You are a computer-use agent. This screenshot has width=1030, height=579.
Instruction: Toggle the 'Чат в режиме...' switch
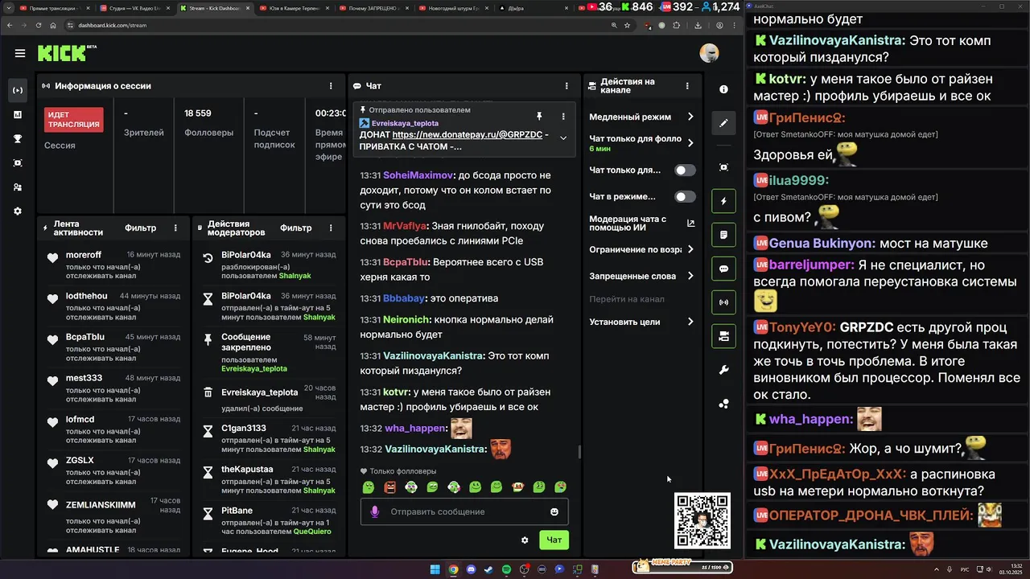pyautogui.click(x=685, y=196)
